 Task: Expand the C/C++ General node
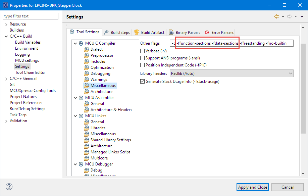[x=6, y=79]
